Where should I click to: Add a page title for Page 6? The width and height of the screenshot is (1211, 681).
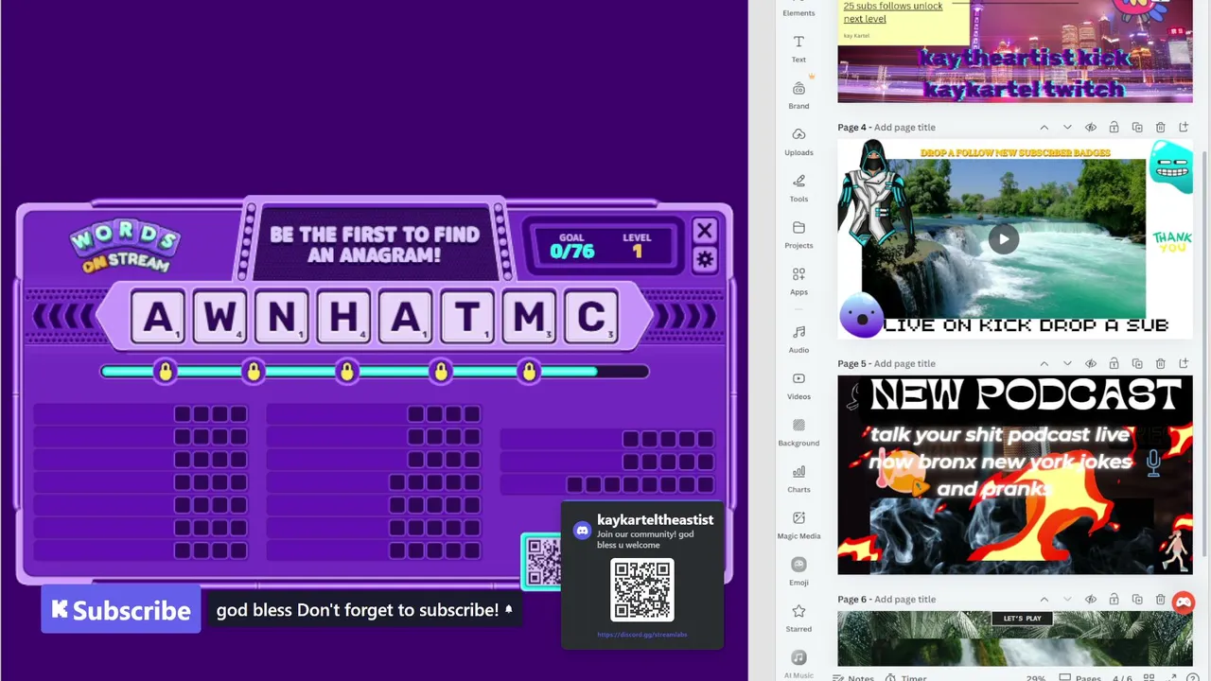pyautogui.click(x=904, y=600)
